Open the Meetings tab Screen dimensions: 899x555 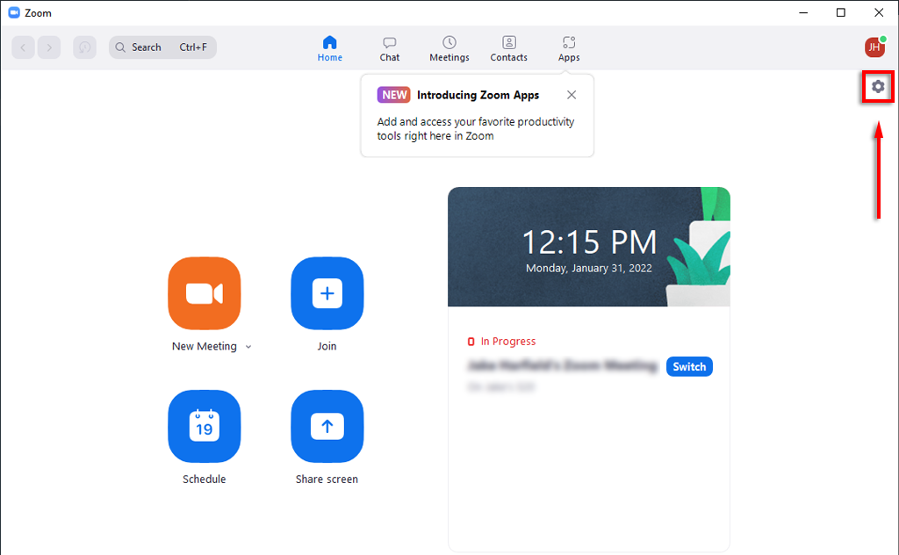tap(449, 48)
